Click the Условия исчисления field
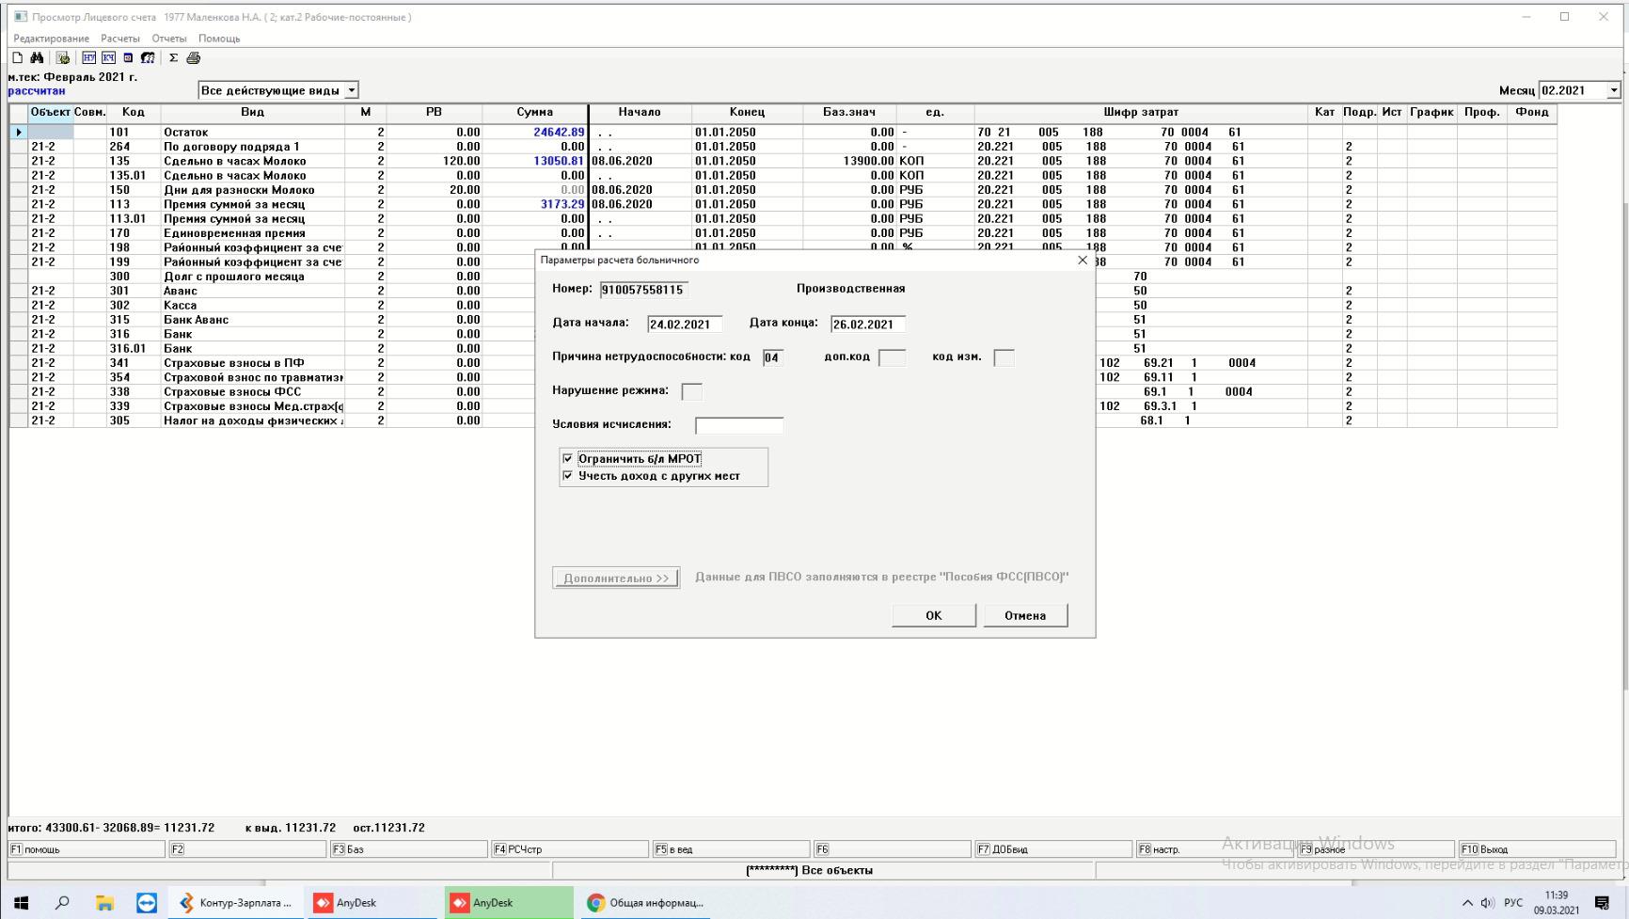The image size is (1629, 919). click(x=739, y=425)
